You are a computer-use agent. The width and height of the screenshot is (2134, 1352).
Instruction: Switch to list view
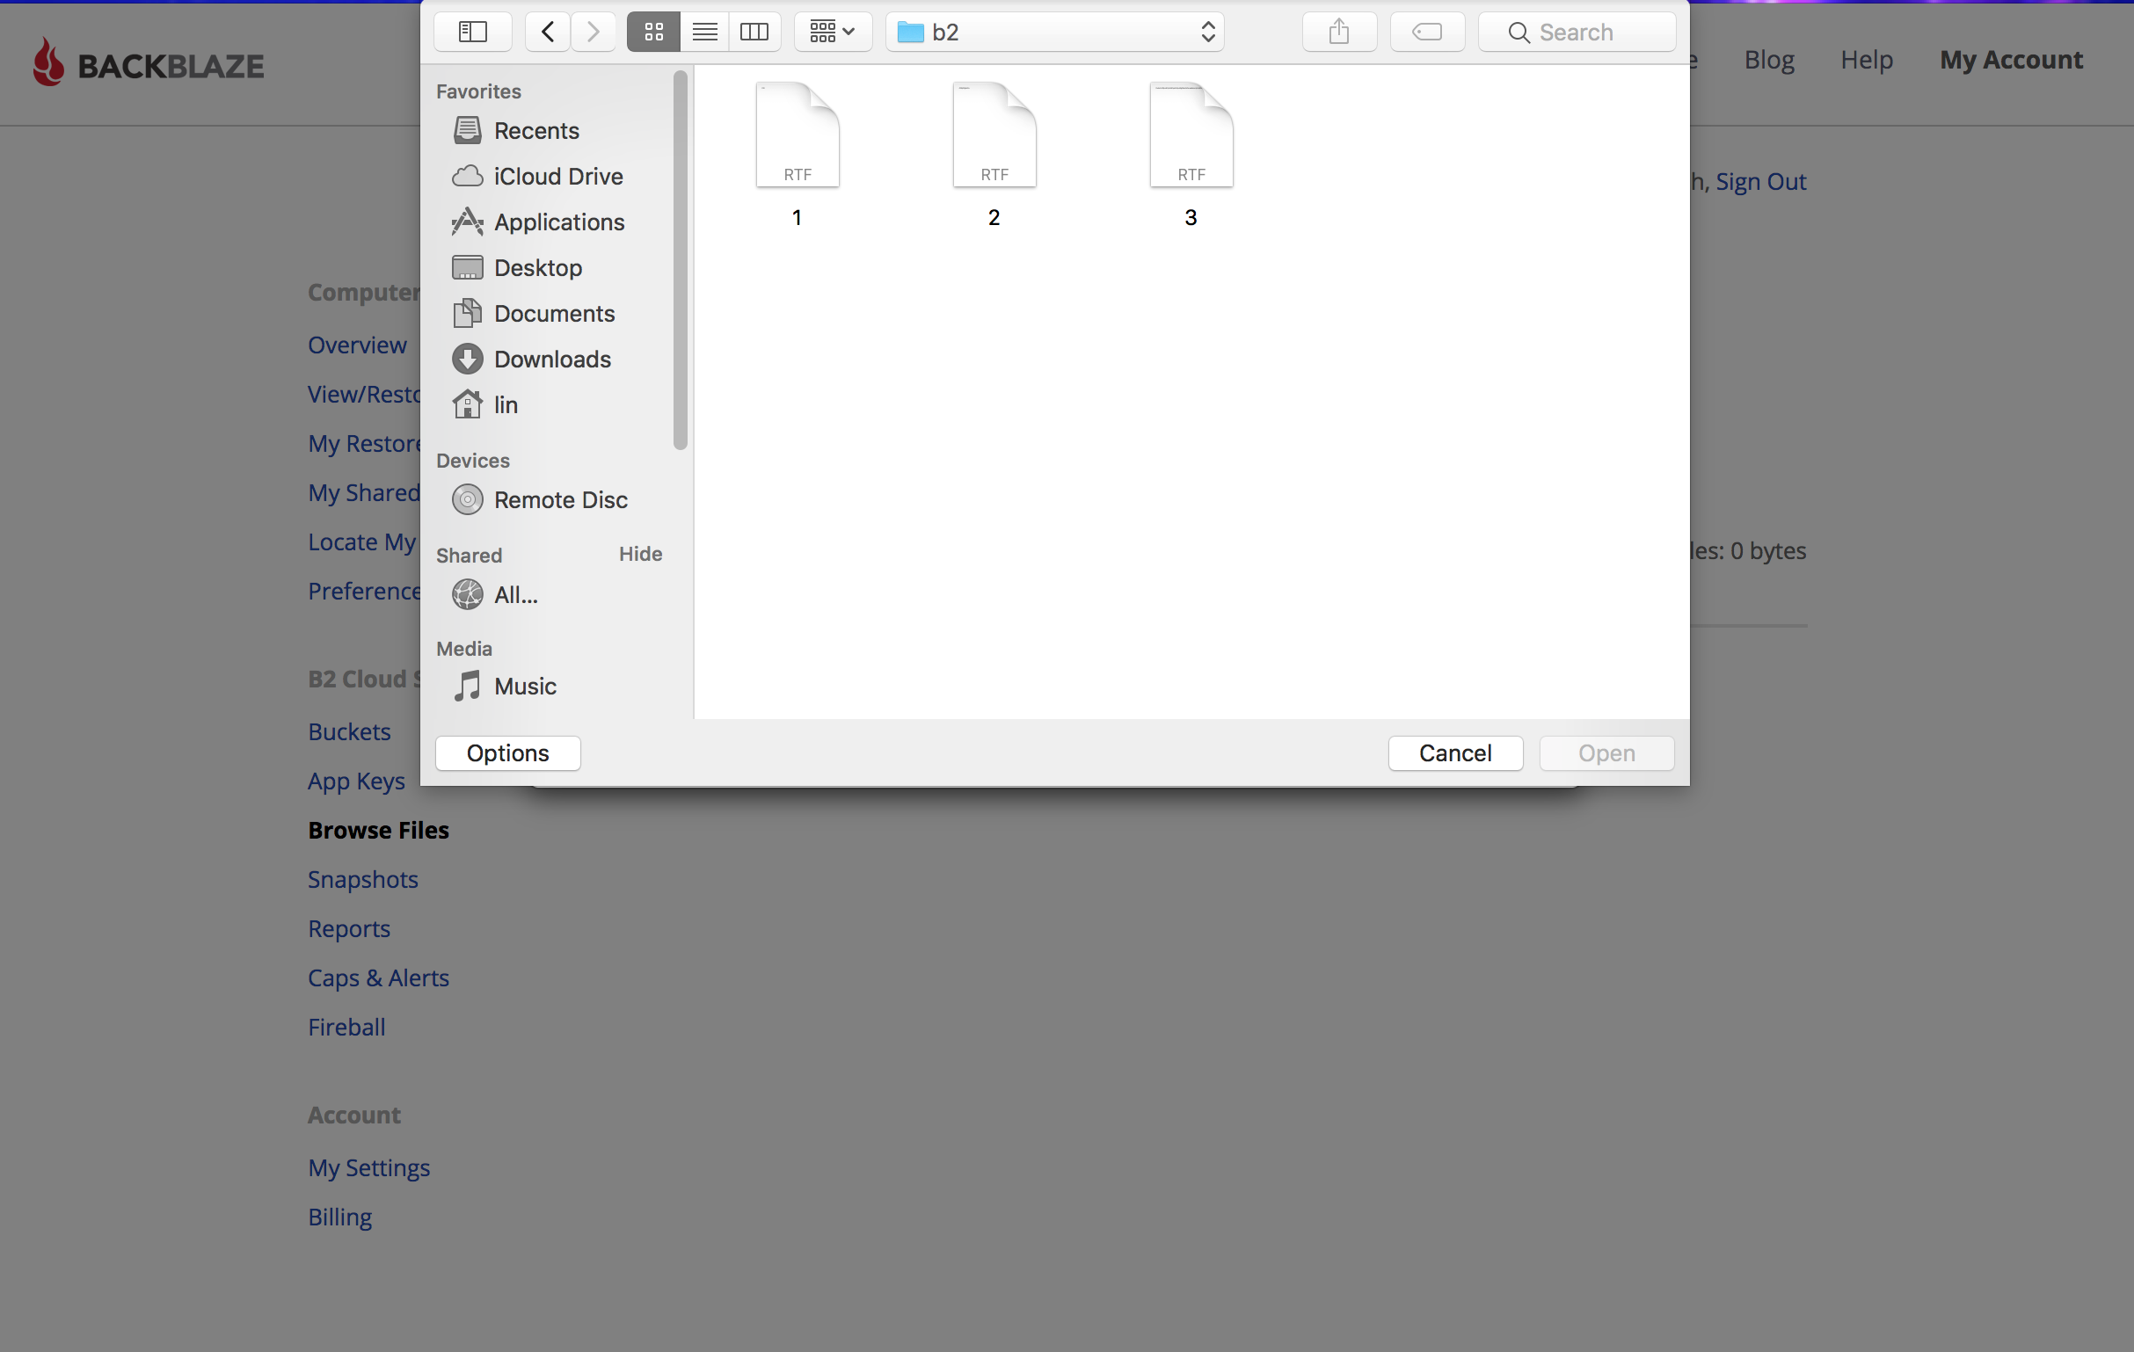coord(704,32)
